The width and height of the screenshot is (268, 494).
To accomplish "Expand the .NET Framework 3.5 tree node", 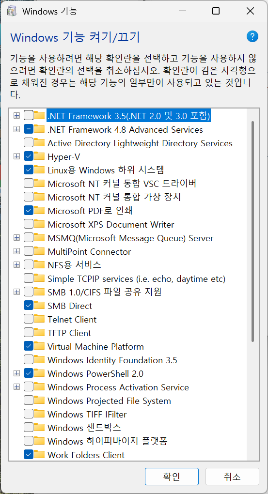I will 16,116.
